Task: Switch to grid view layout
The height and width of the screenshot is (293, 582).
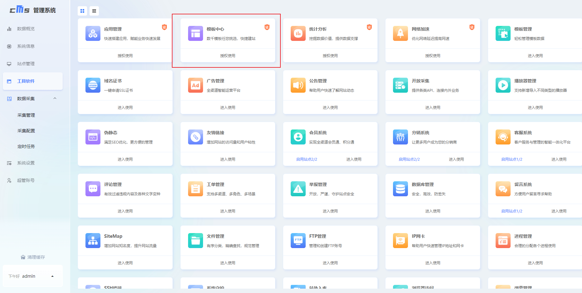Action: tap(82, 11)
